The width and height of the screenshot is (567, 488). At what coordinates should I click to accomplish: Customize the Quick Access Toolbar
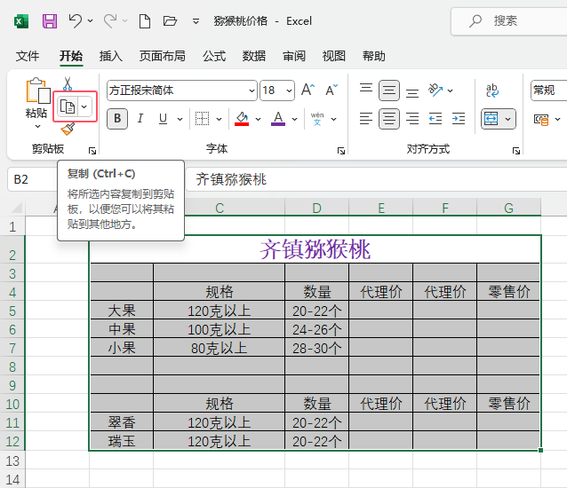coord(196,21)
